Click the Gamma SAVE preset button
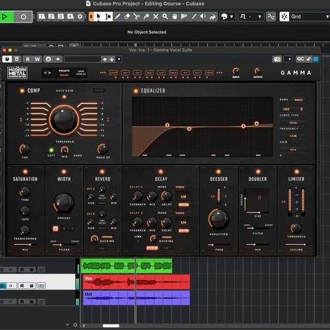 pos(81,71)
